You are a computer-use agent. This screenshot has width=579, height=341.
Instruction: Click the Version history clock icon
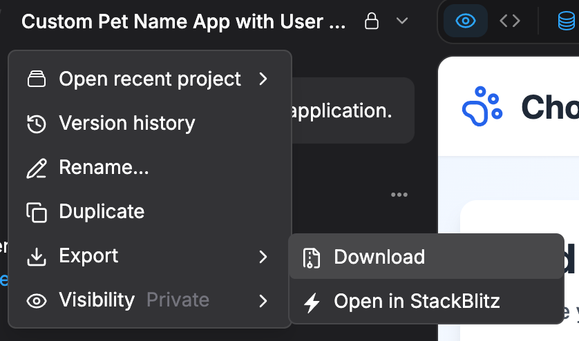point(36,124)
